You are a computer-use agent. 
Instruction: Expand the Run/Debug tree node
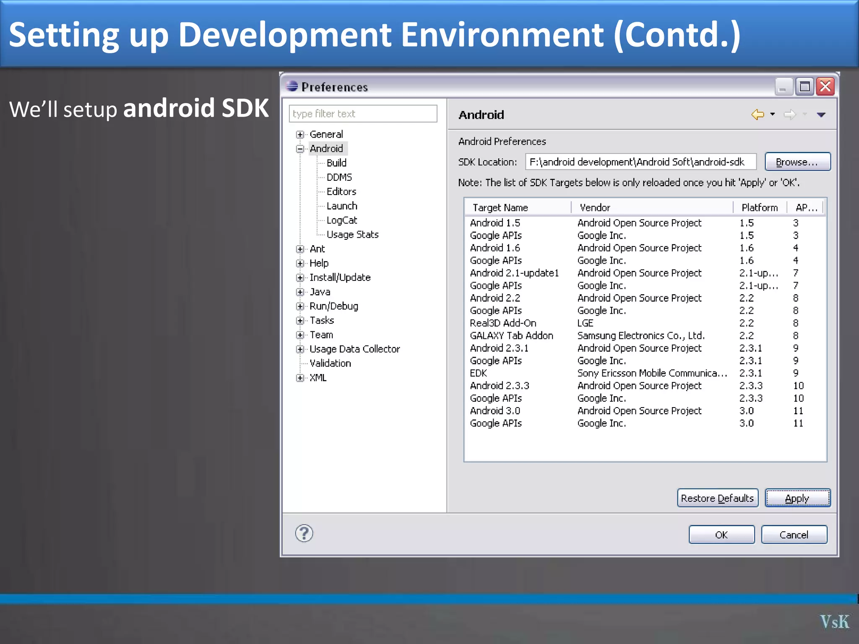(300, 306)
